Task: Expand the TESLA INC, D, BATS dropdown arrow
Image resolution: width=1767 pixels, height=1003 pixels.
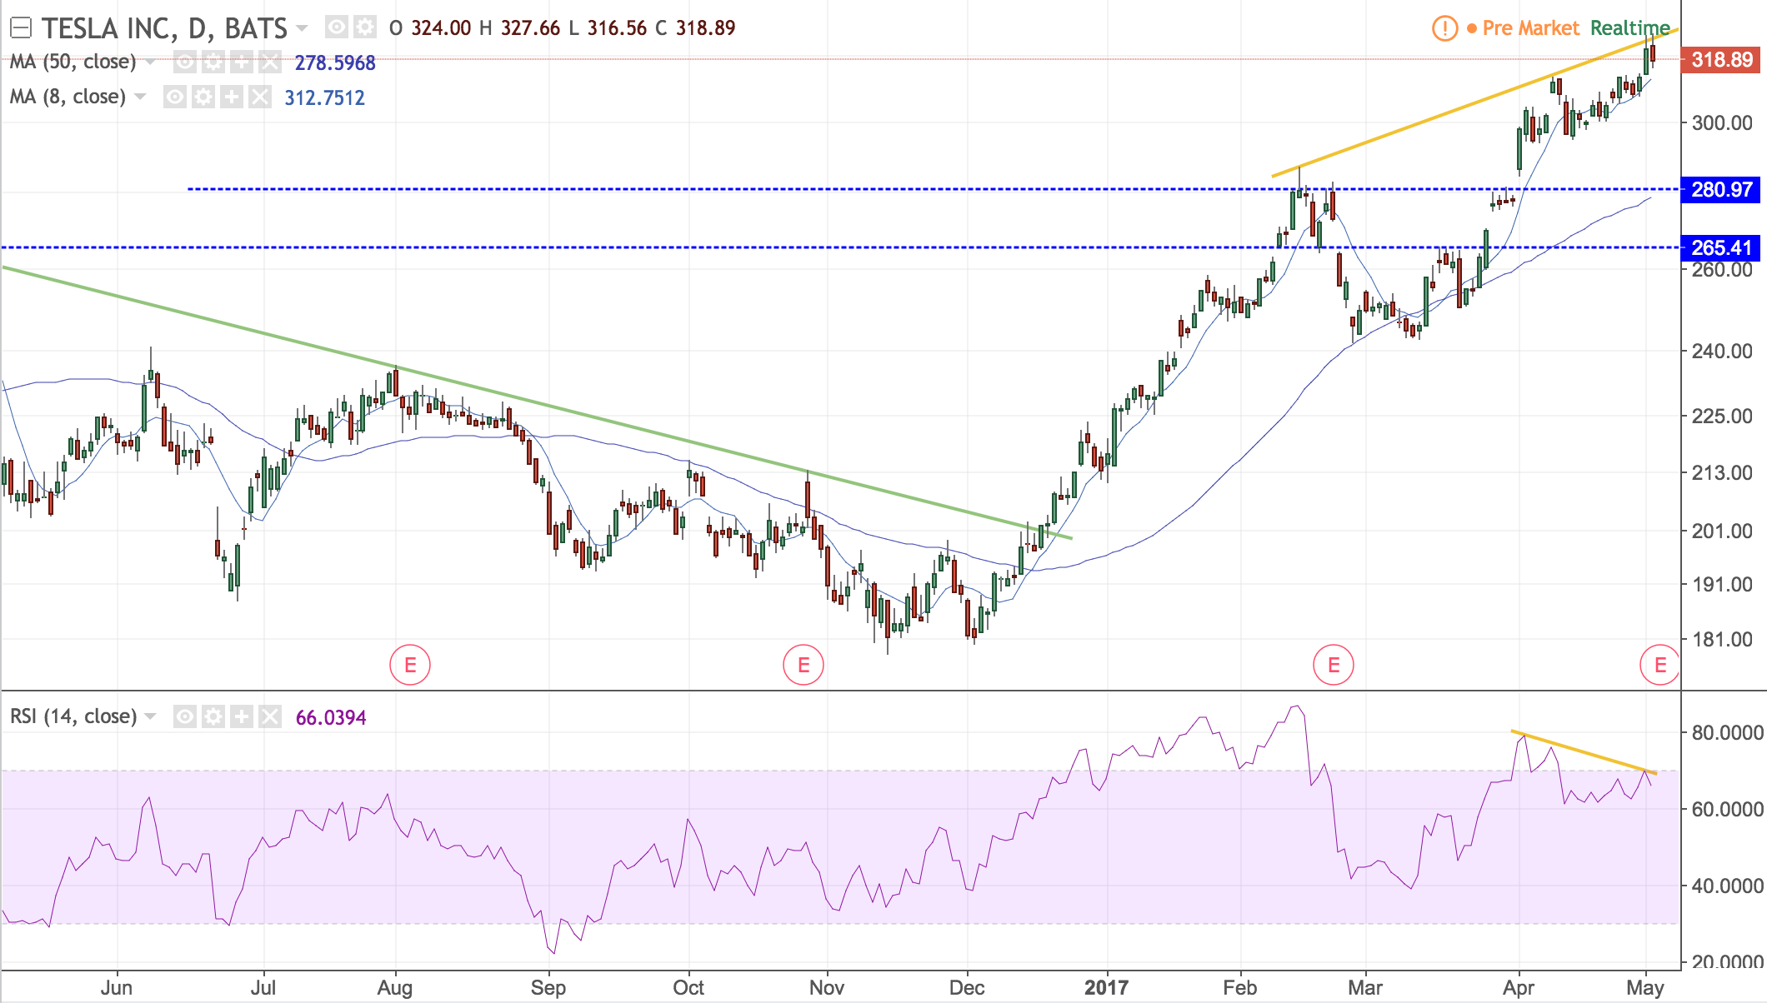Action: click(302, 28)
